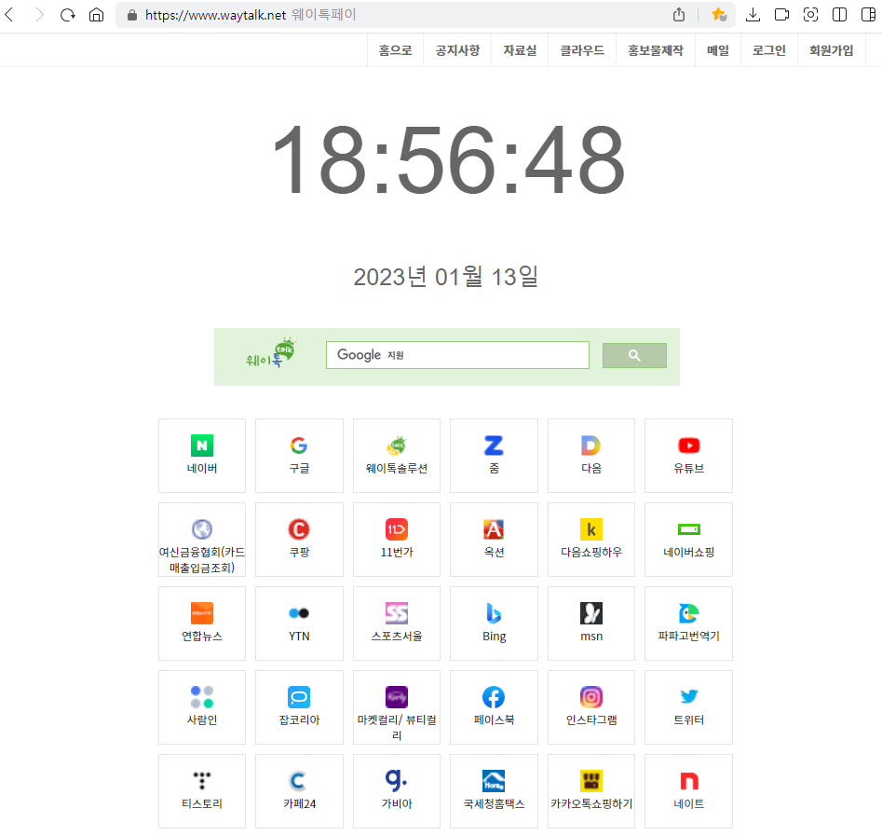This screenshot has width=882, height=836.
Task: Open the Daum (다음) shortcut tile
Action: pos(591,456)
